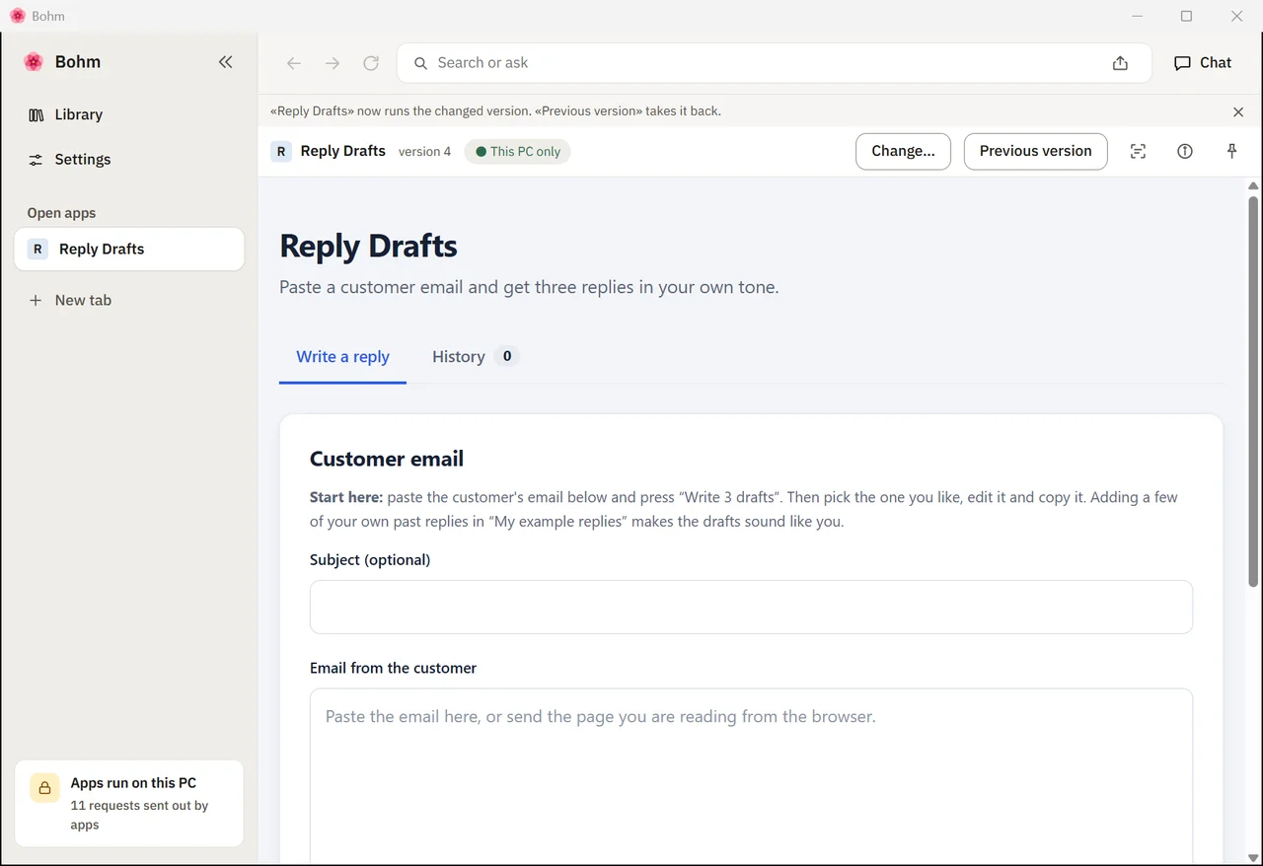The width and height of the screenshot is (1263, 866).
Task: Dismiss the changed version notification banner
Action: coord(1238,111)
